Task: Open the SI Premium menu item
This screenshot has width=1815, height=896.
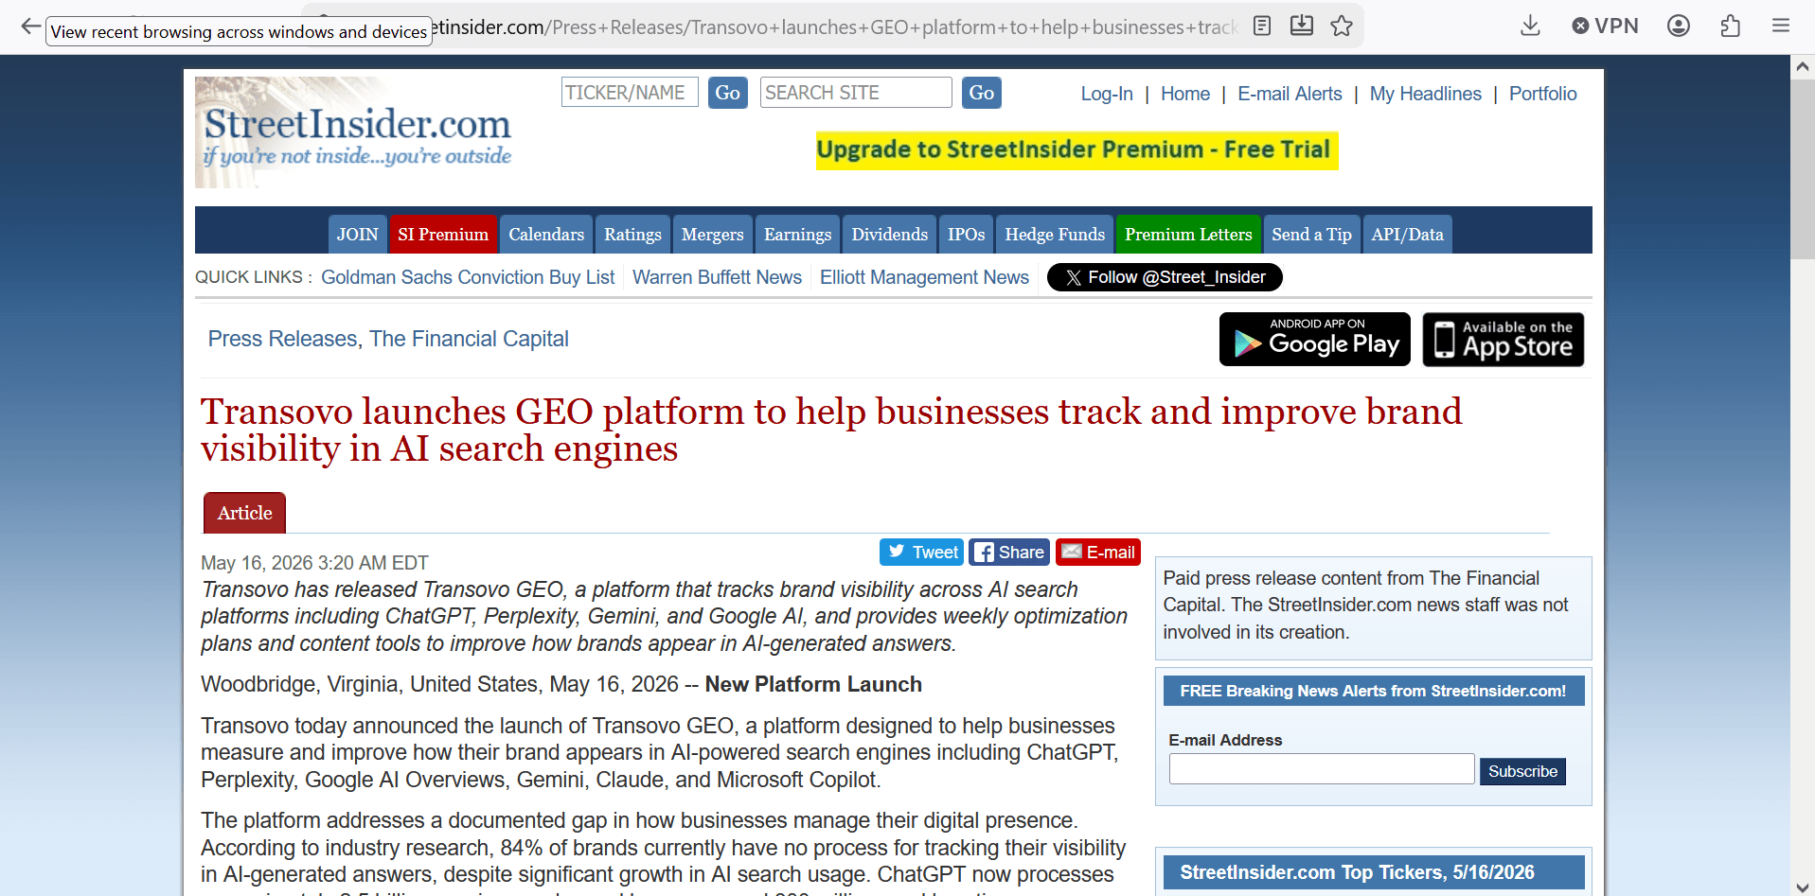Action: coord(443,235)
